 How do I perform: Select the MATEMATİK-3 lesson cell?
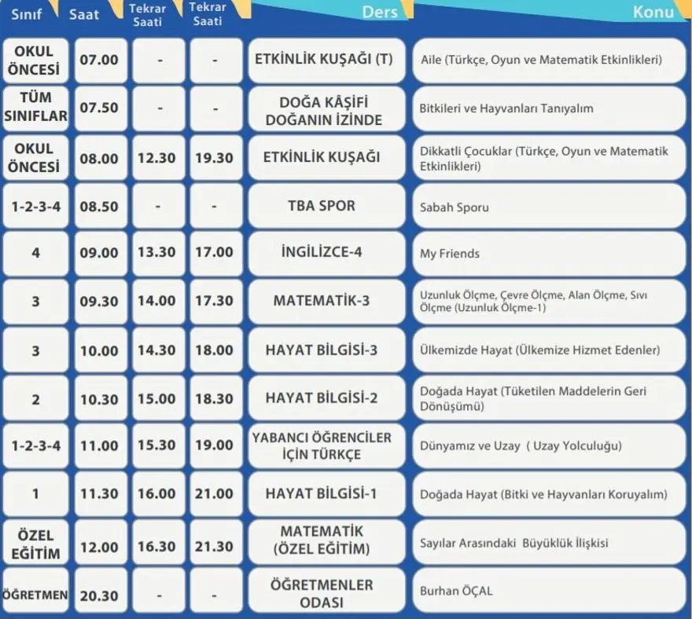click(328, 301)
